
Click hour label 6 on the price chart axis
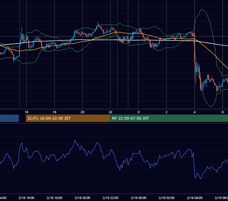point(223,112)
